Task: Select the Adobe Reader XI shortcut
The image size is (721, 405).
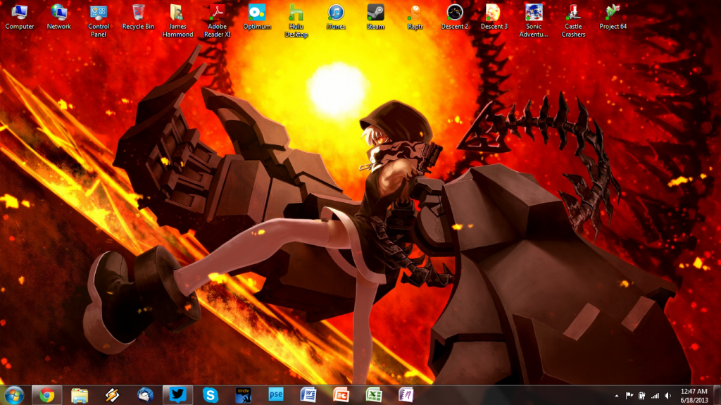Action: point(217,21)
